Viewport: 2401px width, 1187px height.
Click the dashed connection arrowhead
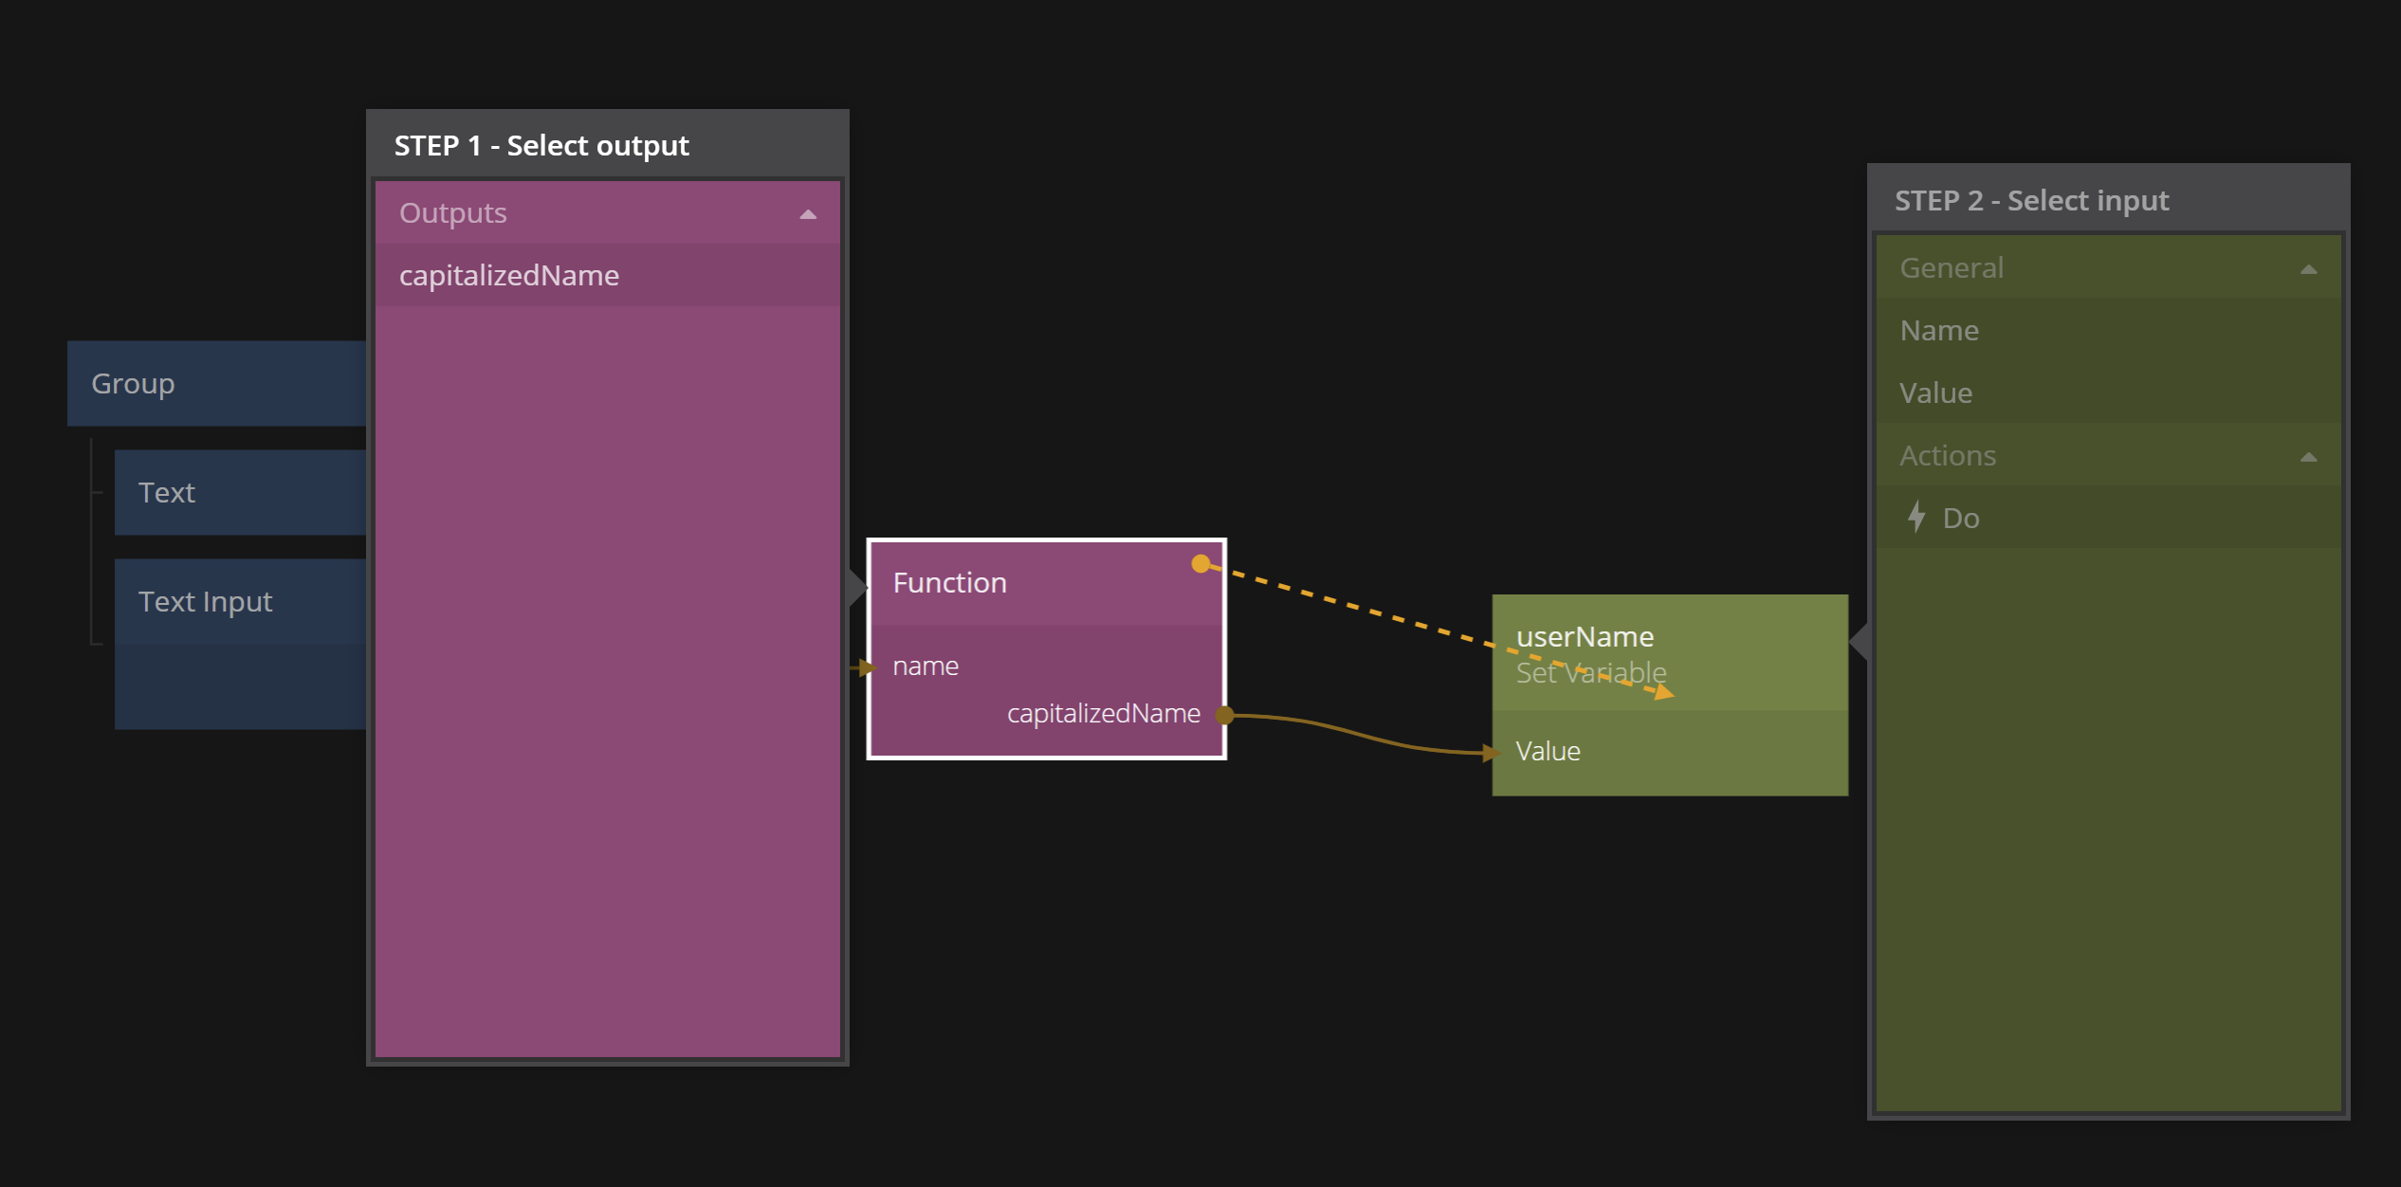[1664, 692]
